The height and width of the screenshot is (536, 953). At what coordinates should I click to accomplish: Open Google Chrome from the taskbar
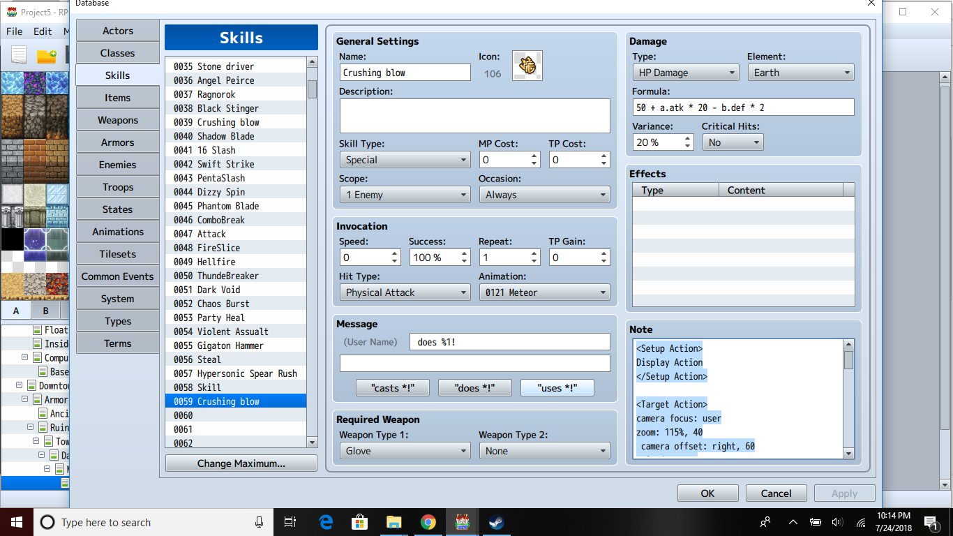pos(428,522)
